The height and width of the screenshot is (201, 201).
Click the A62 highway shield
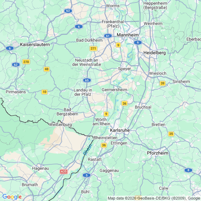(16, 65)
